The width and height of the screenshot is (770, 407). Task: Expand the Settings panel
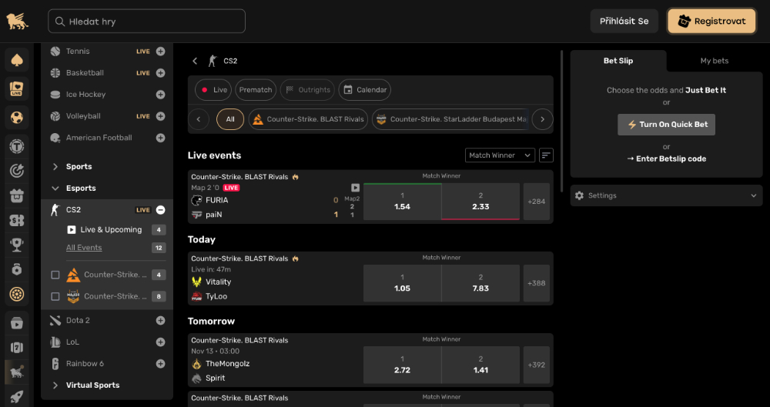[x=666, y=195]
